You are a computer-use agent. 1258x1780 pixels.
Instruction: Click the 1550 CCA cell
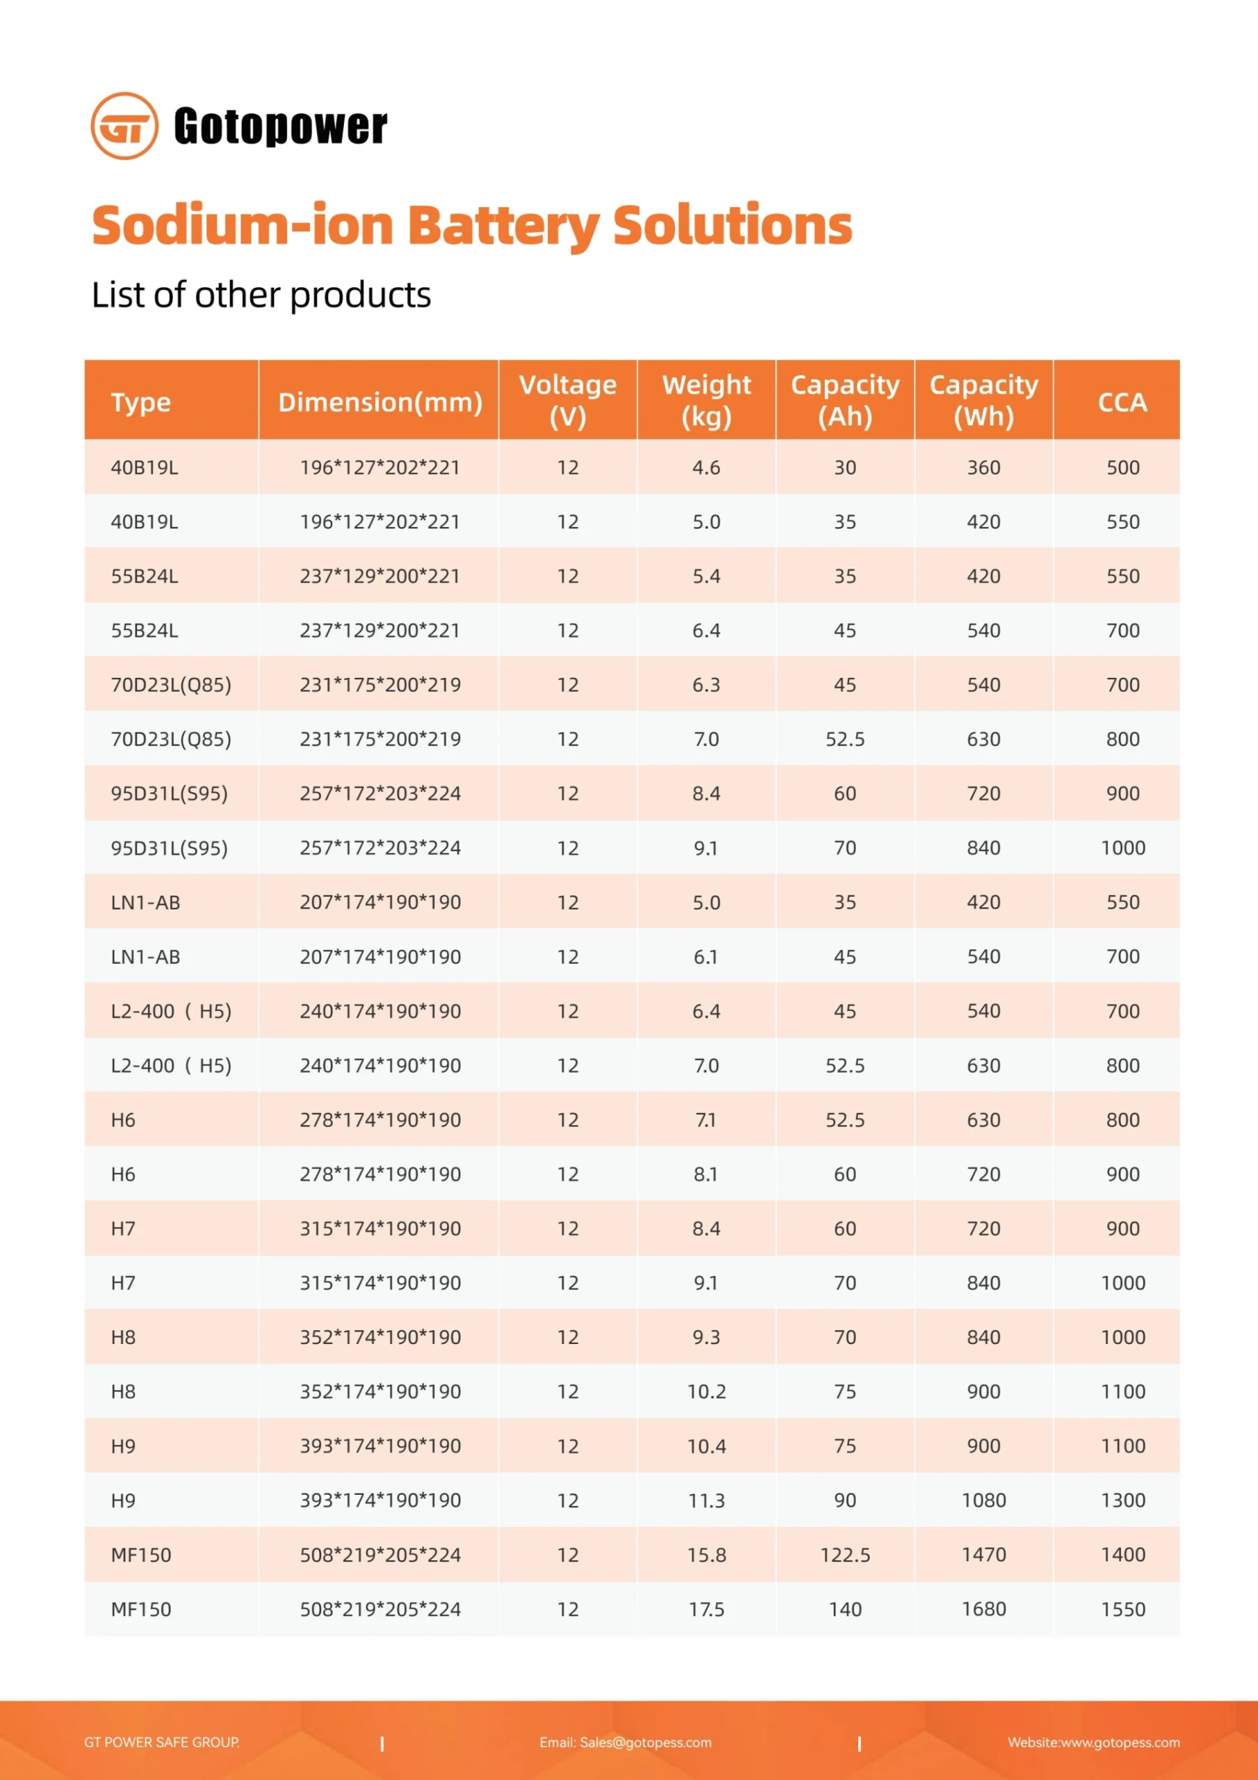point(1122,1609)
